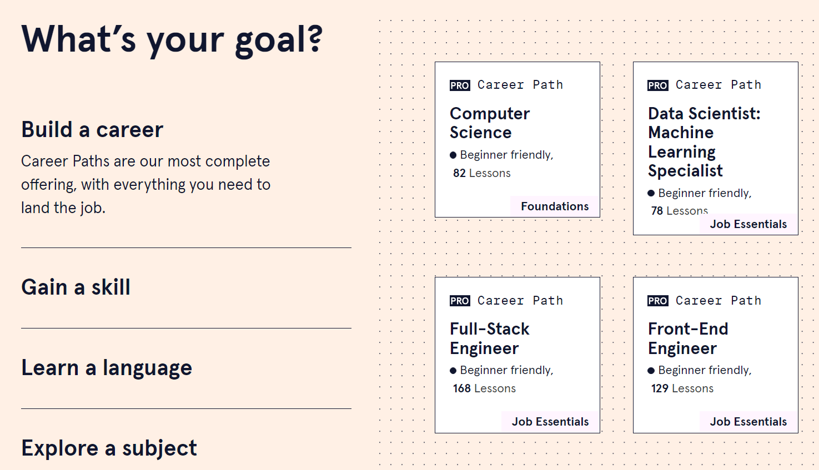The height and width of the screenshot is (470, 819).
Task: Click the PRO badge on Computer Science card
Action: (459, 85)
